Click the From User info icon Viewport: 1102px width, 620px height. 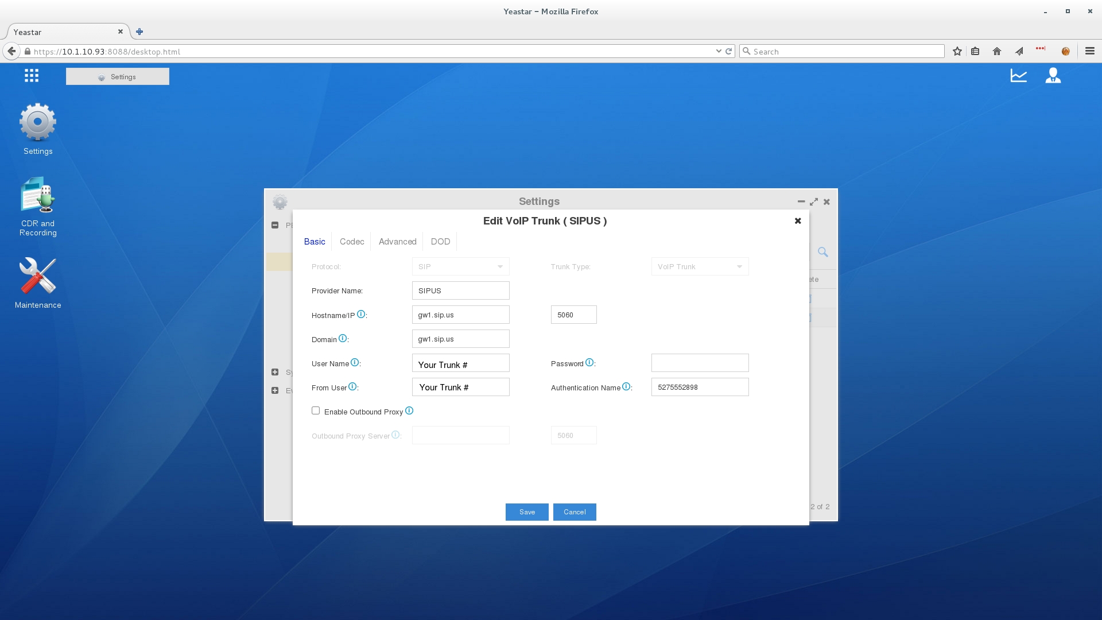pos(352,386)
